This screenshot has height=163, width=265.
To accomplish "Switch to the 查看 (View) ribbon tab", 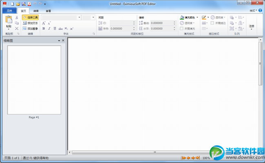I will 49,11.
